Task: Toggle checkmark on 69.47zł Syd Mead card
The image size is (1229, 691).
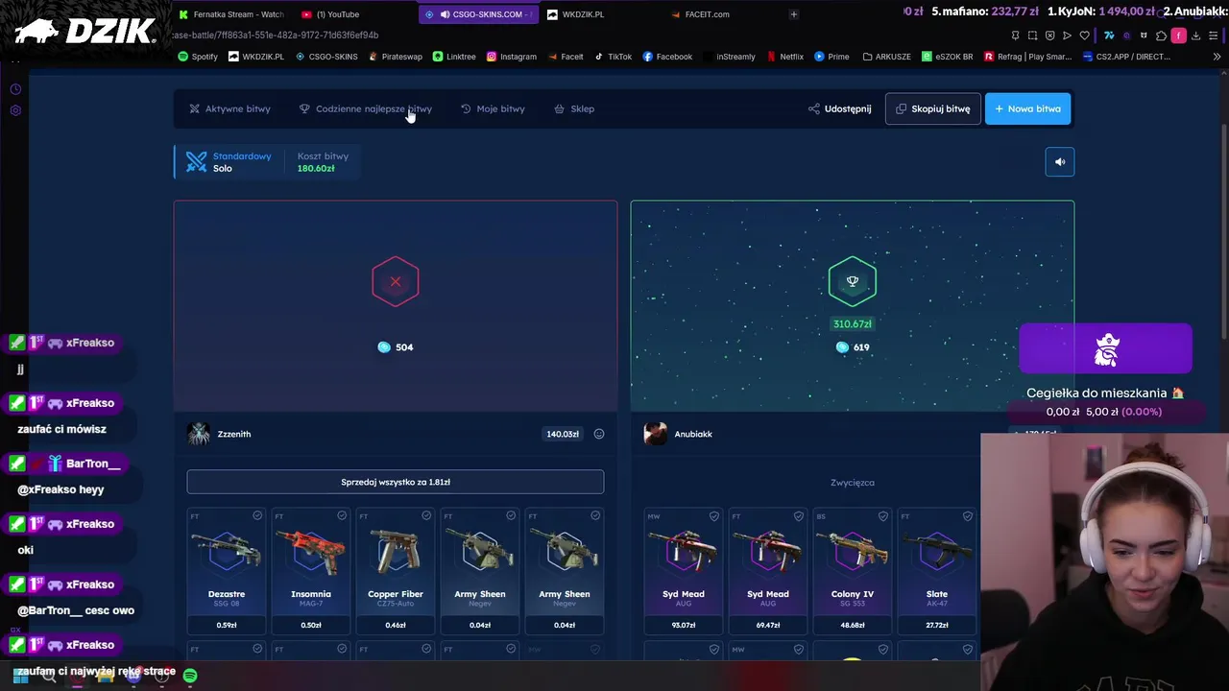Action: (799, 516)
